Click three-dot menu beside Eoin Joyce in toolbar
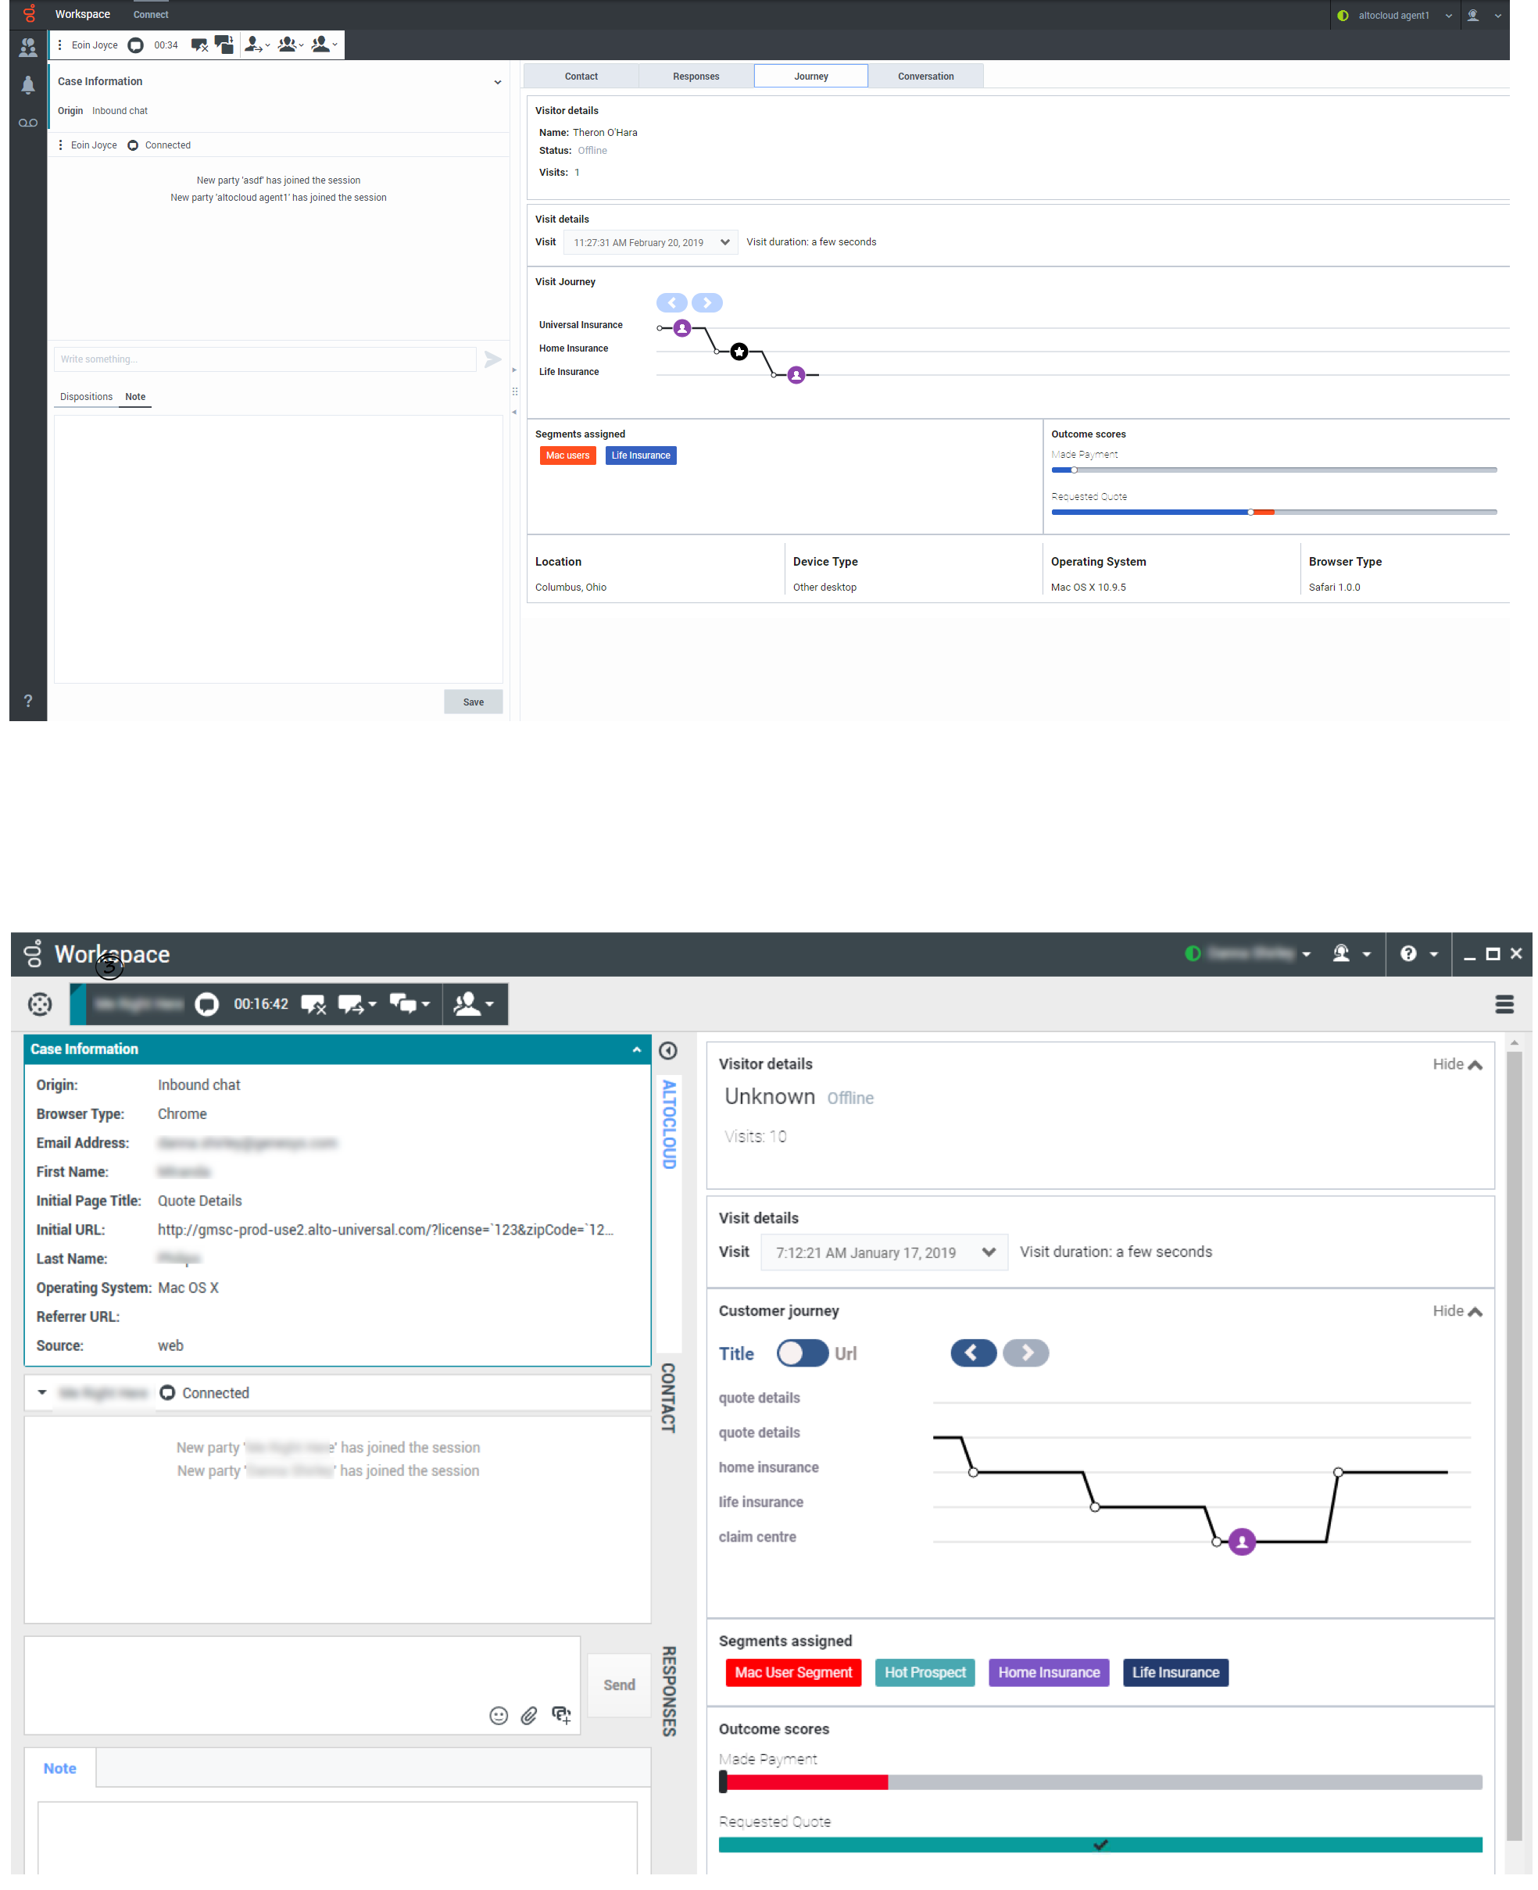Screen dimensions: 1538x1890 point(59,45)
